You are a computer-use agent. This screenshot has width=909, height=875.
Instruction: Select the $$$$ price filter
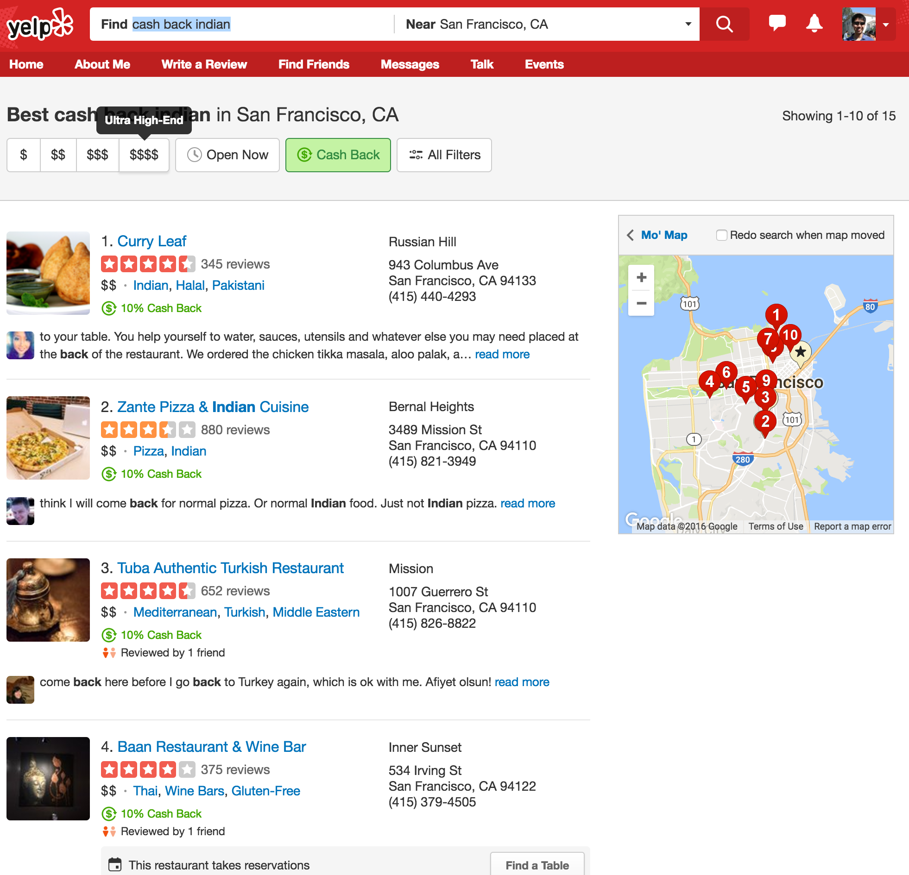click(144, 155)
